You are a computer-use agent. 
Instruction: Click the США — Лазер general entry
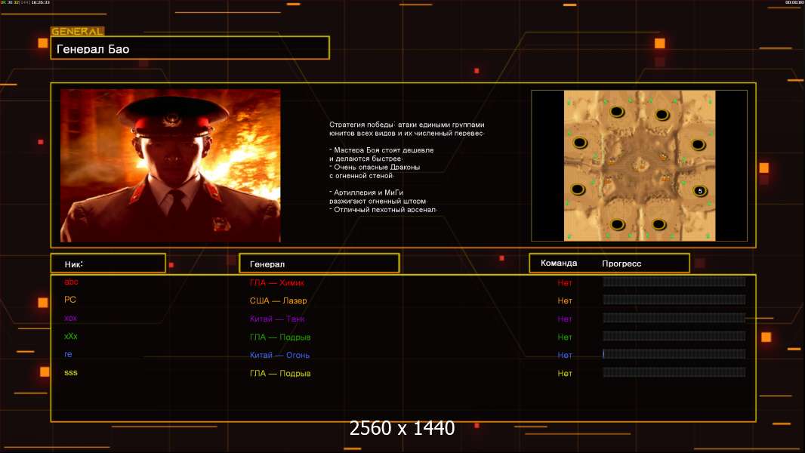click(x=278, y=300)
